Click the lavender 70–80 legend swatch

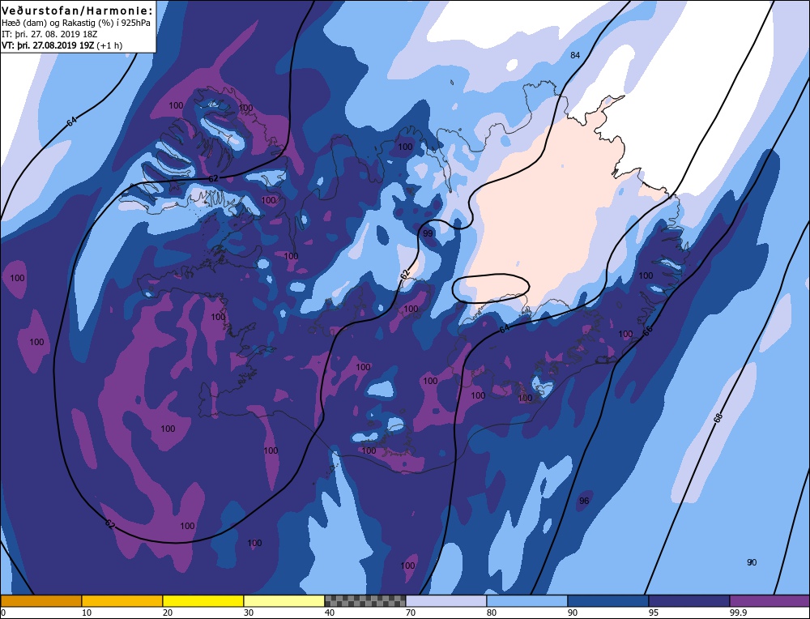pos(446,601)
